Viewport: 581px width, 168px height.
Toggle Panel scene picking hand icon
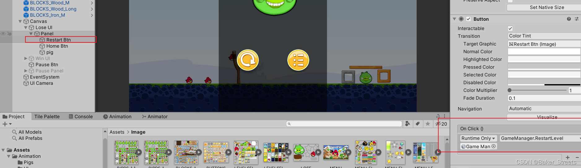9,33
